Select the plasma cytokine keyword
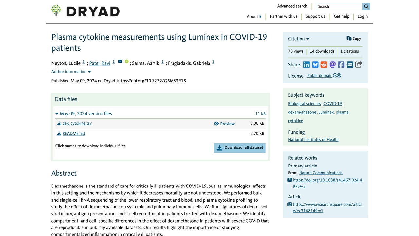419x236 pixels. pyautogui.click(x=318, y=116)
